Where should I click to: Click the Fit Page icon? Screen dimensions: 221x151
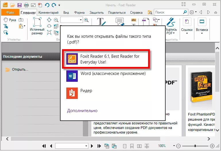pyautogui.click(x=49, y=20)
